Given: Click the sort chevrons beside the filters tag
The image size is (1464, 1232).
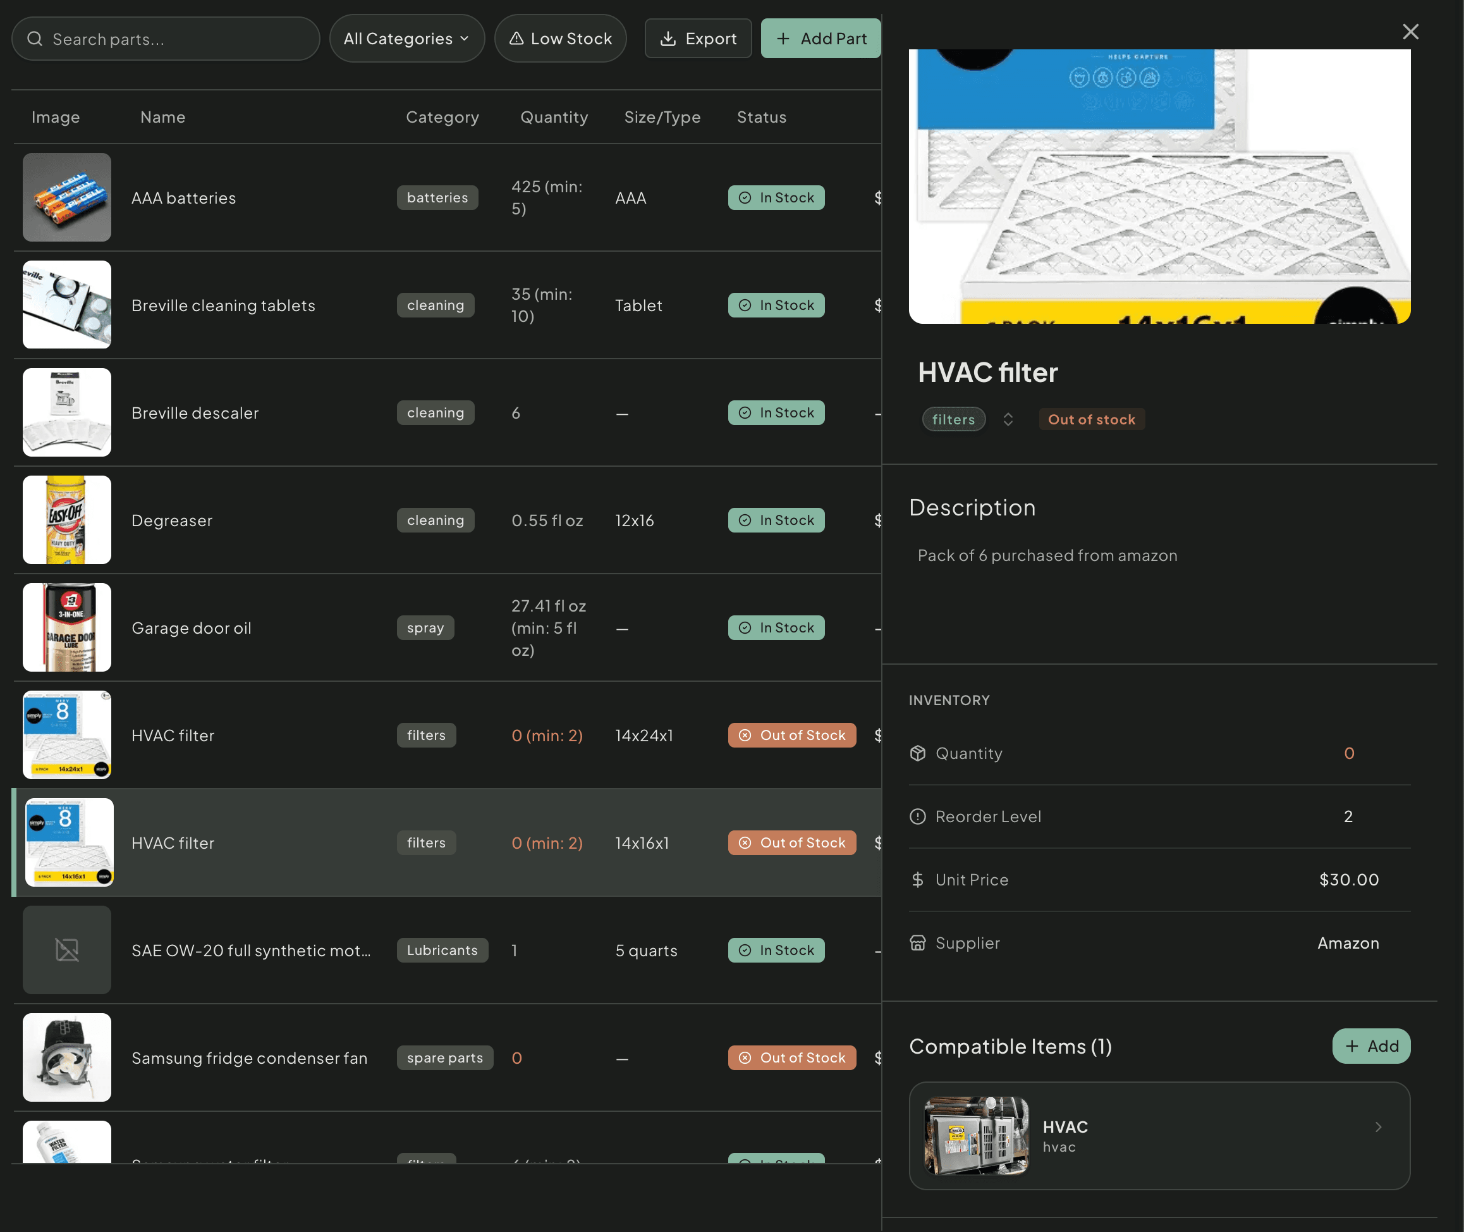Looking at the screenshot, I should pos(1008,419).
